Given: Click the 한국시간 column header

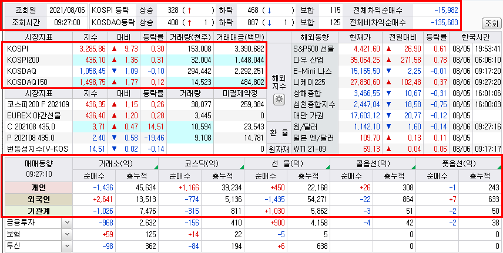Looking at the screenshot, I should tap(476, 37).
